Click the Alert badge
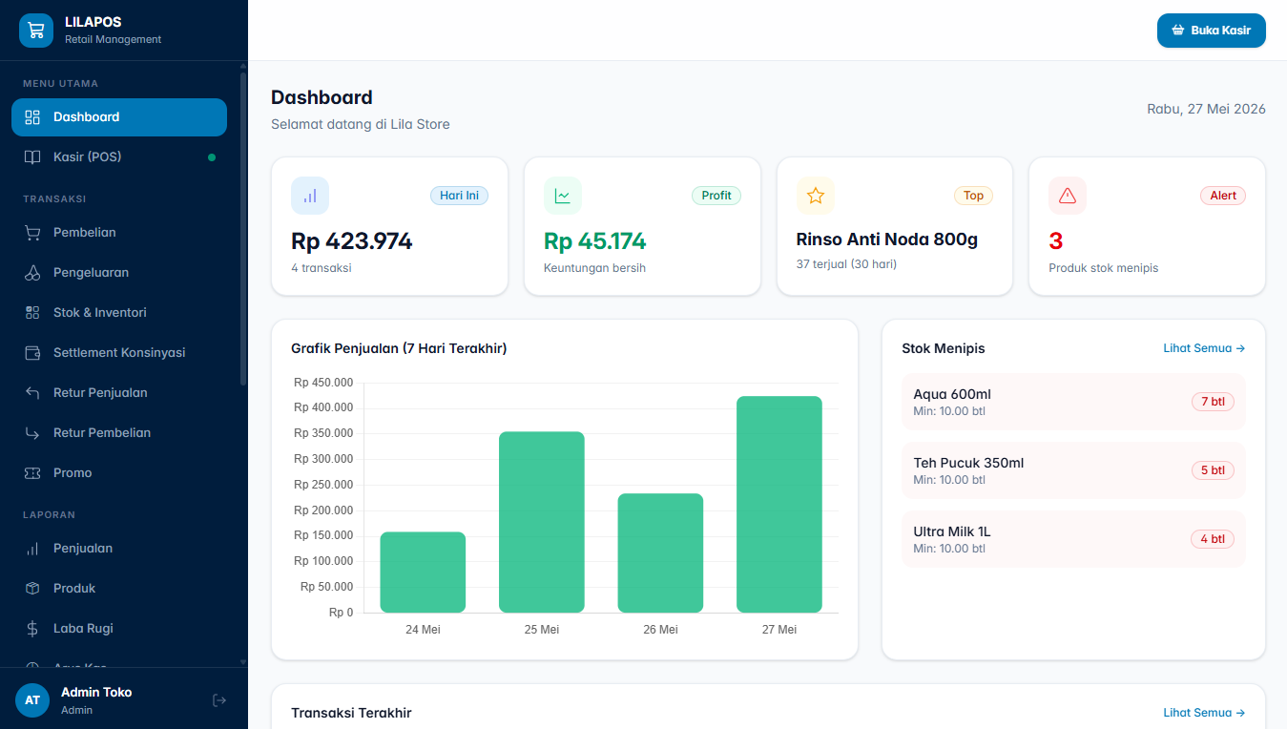1287x729 pixels. 1223,196
